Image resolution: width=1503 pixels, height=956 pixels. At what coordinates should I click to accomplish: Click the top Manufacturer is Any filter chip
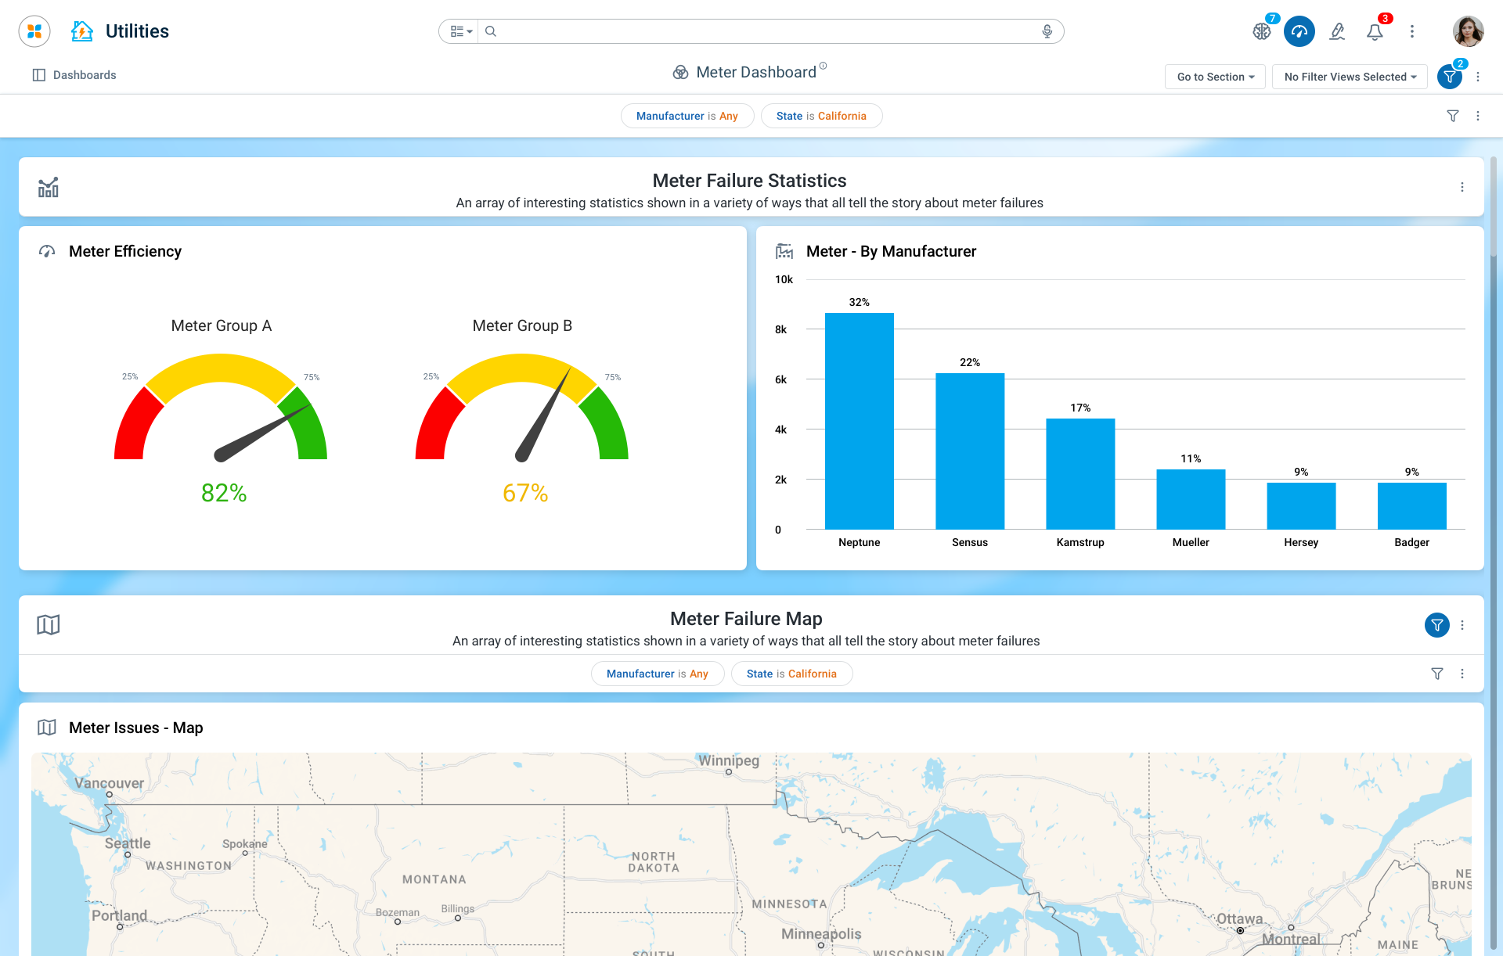(687, 116)
